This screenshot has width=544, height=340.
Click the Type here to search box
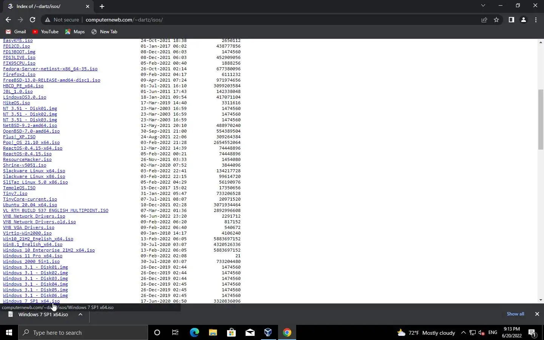(83, 332)
